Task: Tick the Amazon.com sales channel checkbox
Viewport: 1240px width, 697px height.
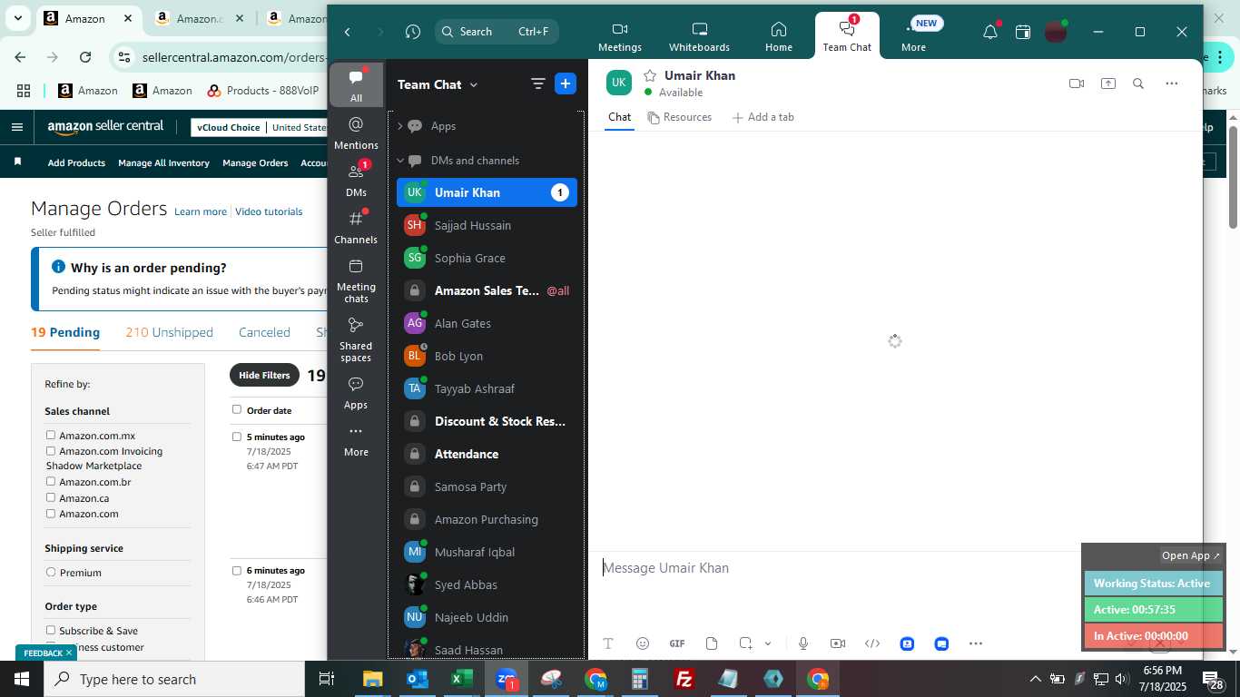Action: [x=51, y=514]
